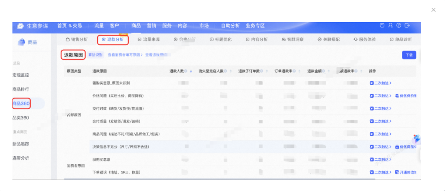Click the 商品 bag icon in sidebar
Viewport: 445px width, 191px height.
(21, 42)
